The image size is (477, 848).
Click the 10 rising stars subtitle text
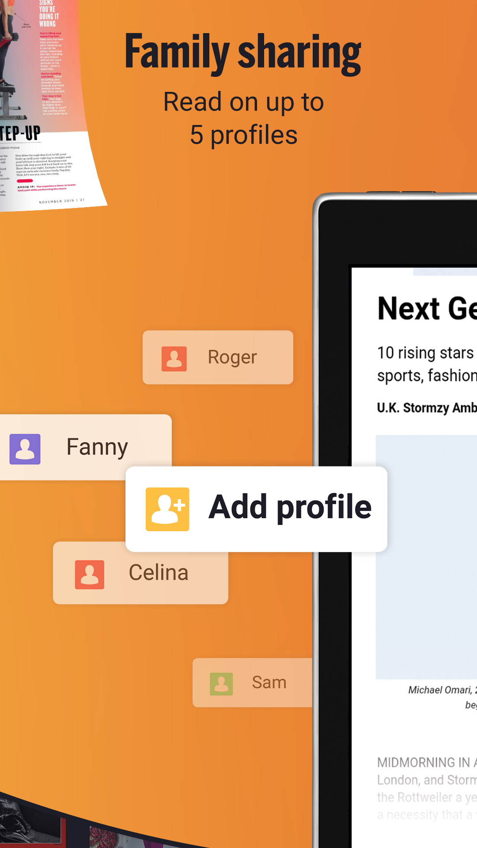[x=424, y=363]
